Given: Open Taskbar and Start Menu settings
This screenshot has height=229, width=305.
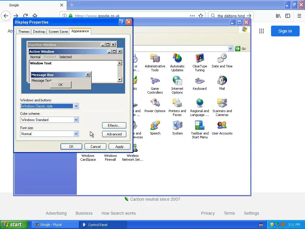Looking at the screenshot, I should pyautogui.click(x=200, y=130).
